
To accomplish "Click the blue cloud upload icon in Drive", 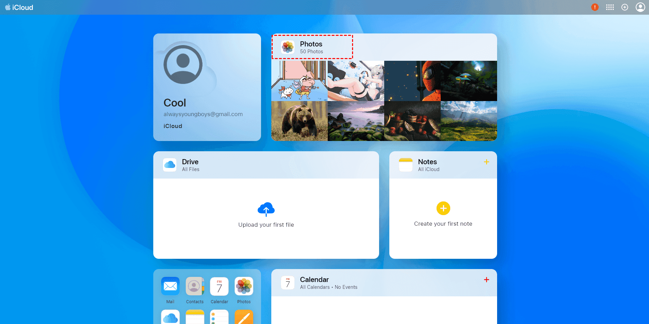I will [266, 209].
